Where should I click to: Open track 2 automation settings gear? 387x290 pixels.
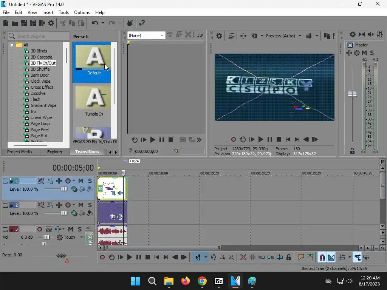click(x=68, y=205)
